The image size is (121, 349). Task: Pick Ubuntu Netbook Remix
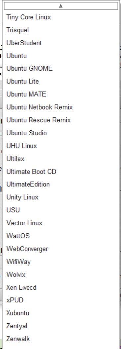pyautogui.click(x=61, y=107)
